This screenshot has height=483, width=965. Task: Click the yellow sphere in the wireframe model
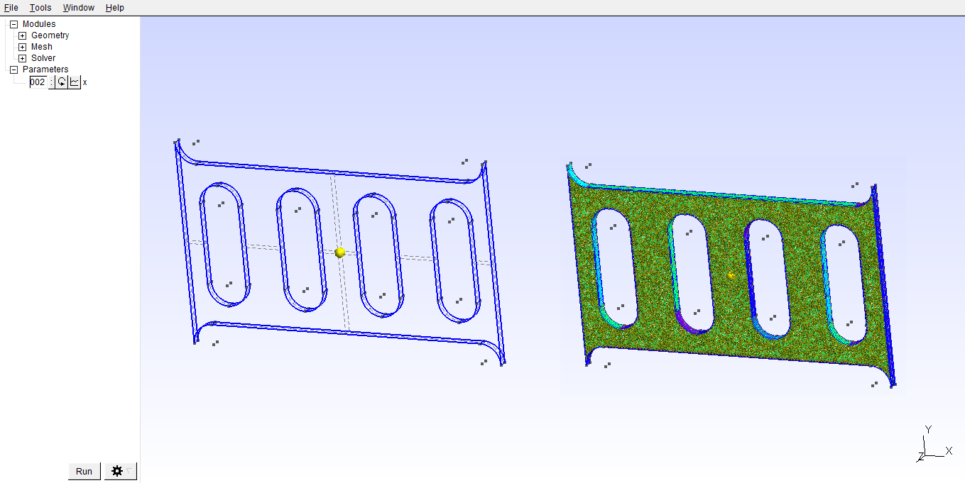point(340,252)
